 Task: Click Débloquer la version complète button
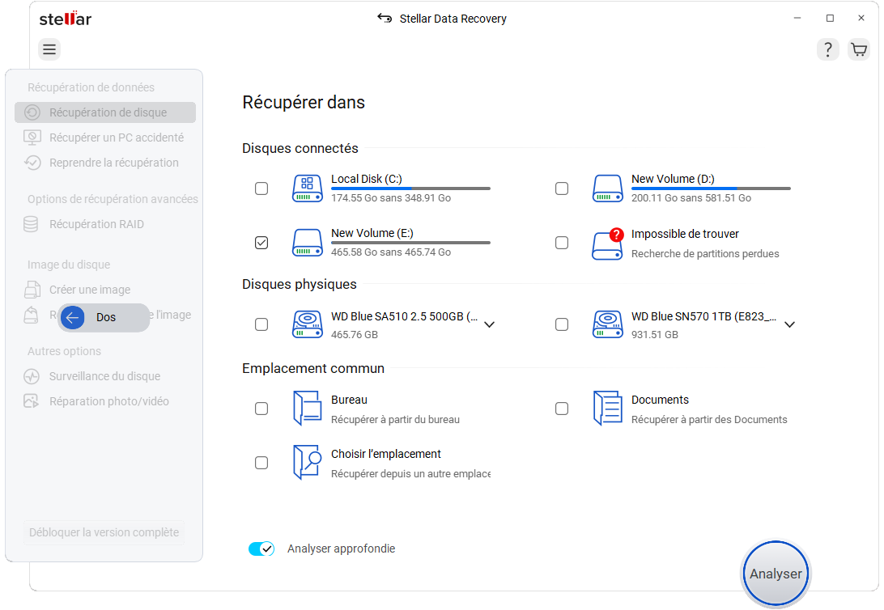pyautogui.click(x=104, y=532)
